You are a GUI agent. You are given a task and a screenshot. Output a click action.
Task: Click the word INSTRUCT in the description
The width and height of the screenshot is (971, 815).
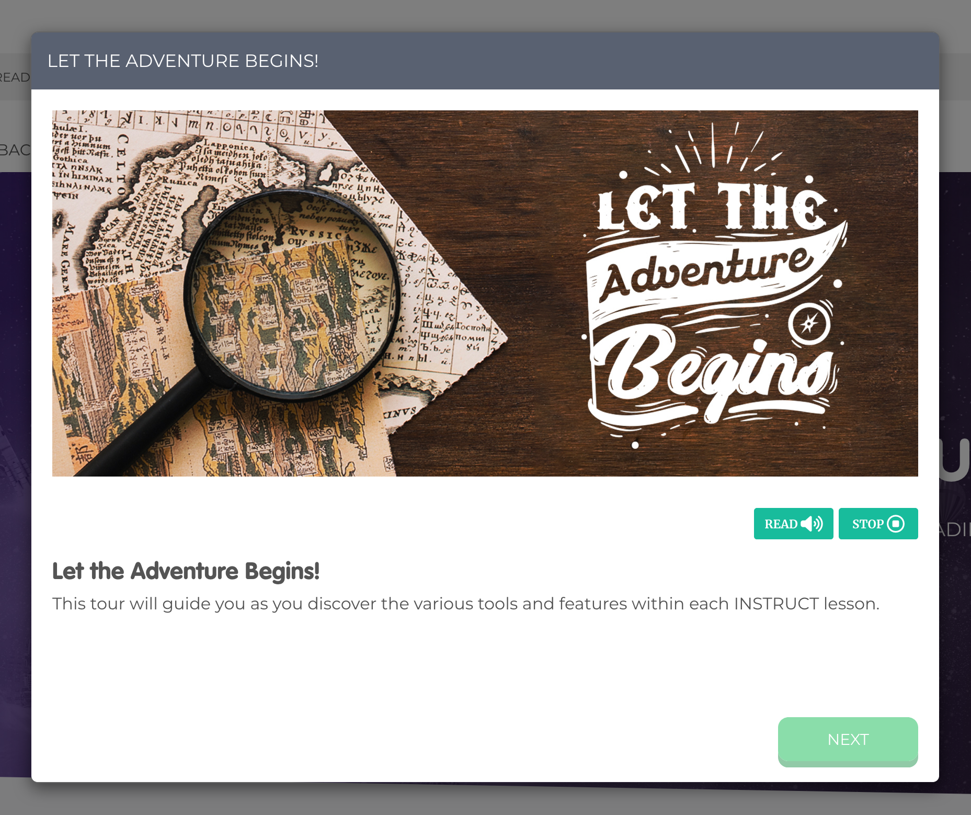tap(776, 604)
